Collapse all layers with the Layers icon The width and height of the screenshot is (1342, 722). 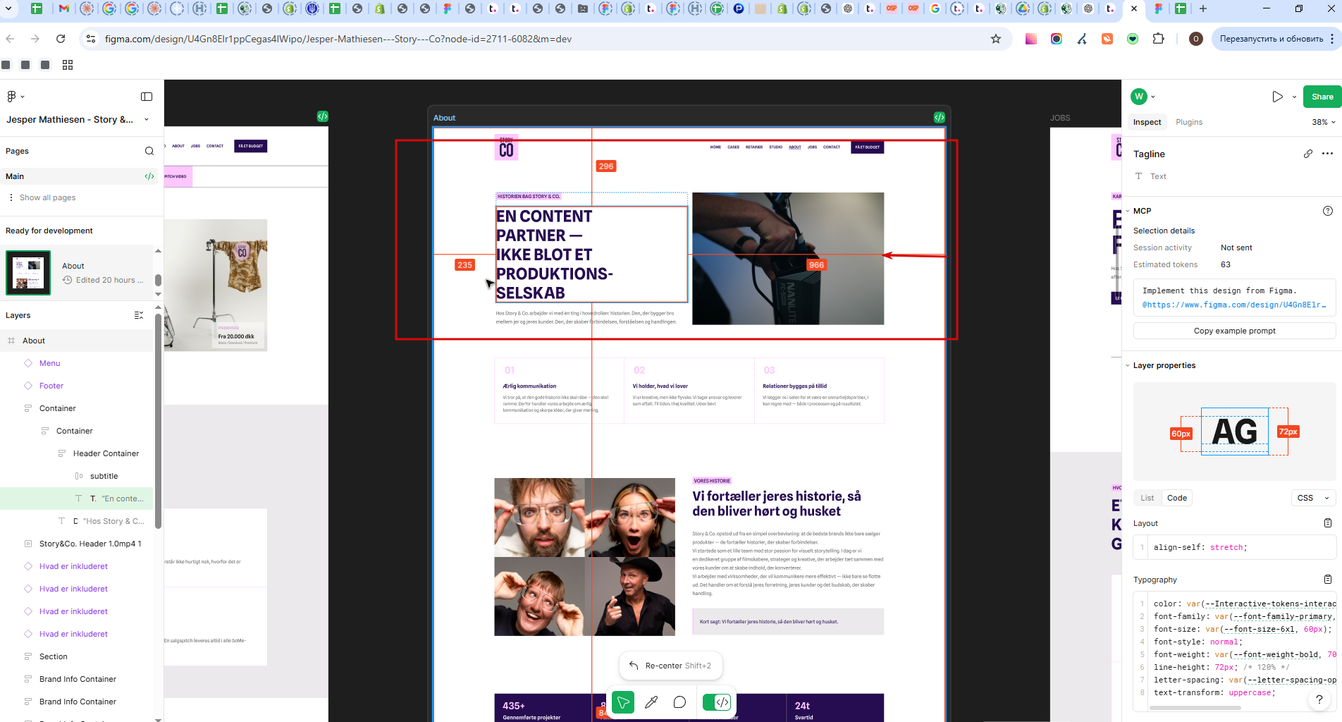pos(139,315)
